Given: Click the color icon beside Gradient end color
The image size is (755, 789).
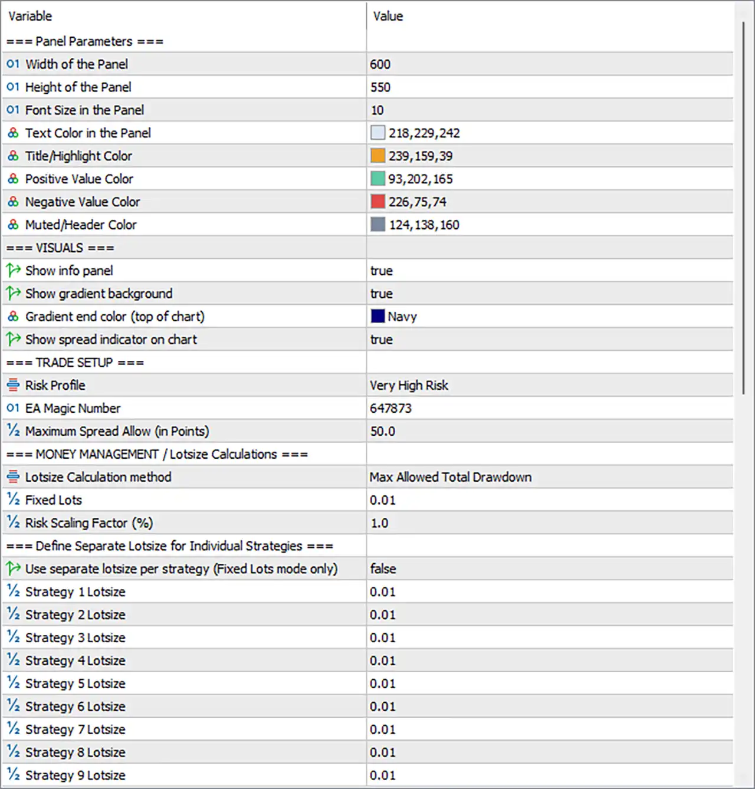Looking at the screenshot, I should pos(13,316).
